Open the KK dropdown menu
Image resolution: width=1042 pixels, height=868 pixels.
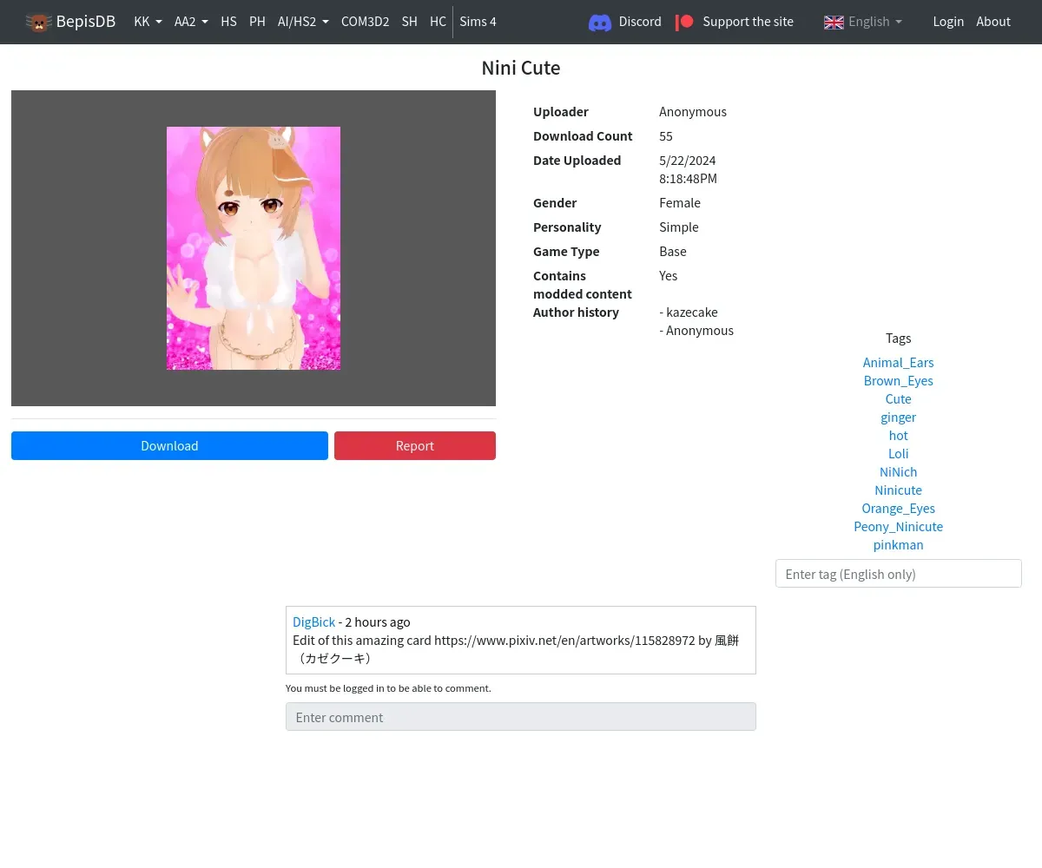pos(148,22)
